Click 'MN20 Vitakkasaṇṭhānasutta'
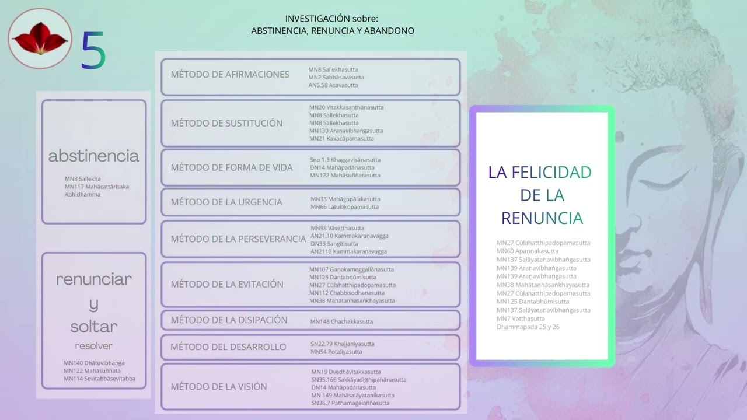747x420 pixels. (x=347, y=107)
